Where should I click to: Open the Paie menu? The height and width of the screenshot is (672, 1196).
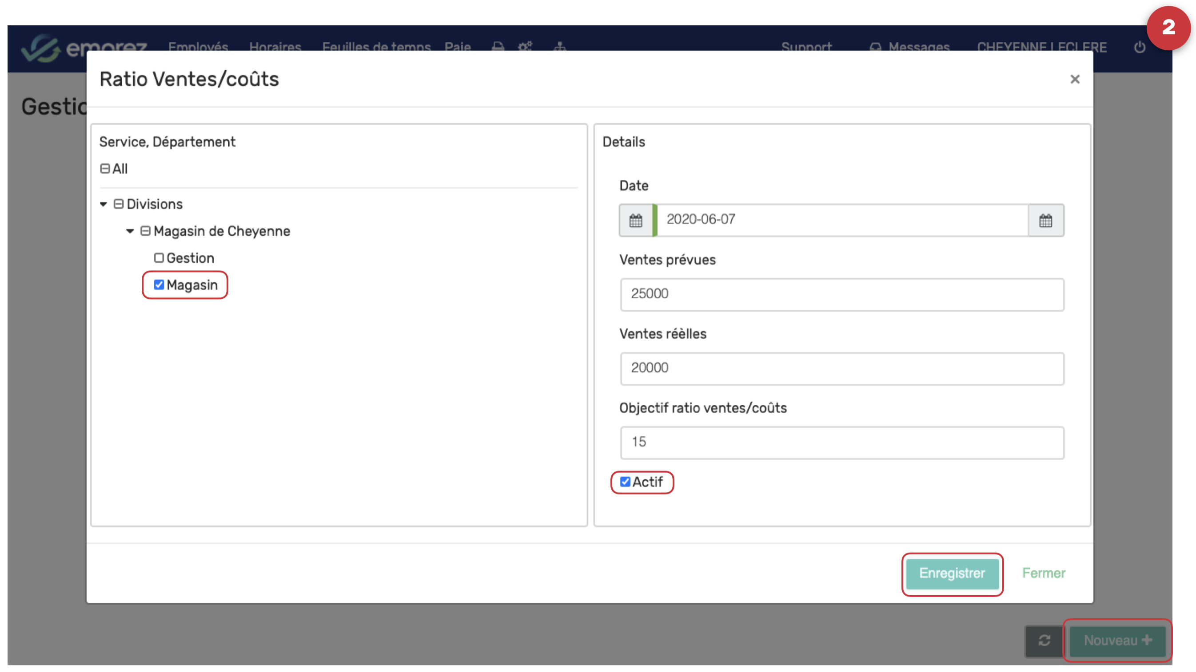[457, 46]
